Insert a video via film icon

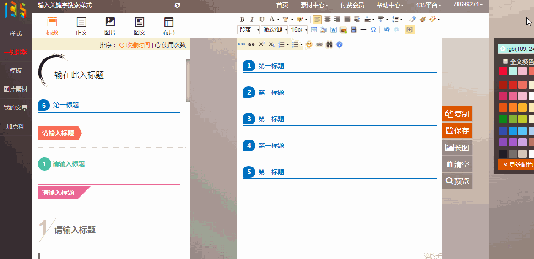354,30
